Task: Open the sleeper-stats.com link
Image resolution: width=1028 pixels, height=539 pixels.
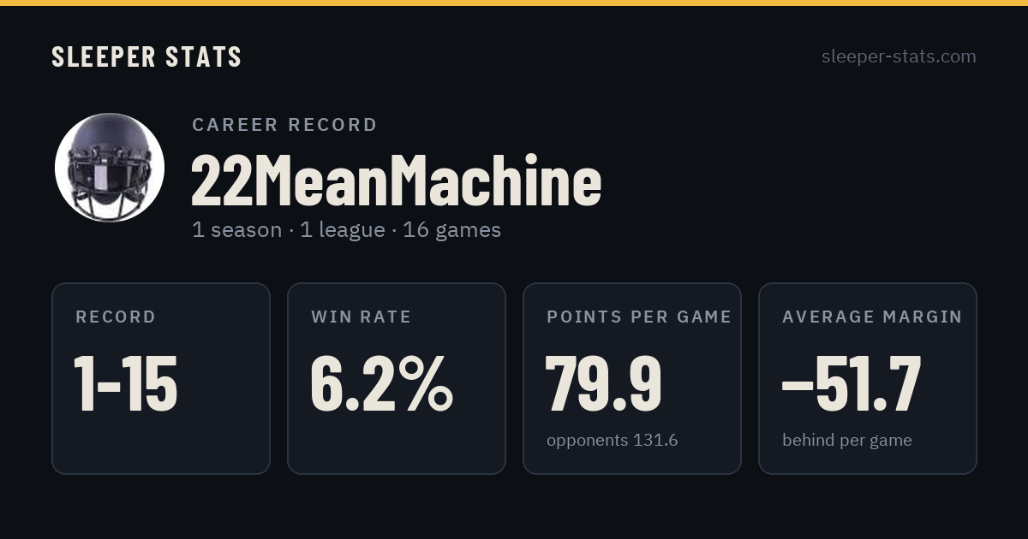Action: [x=899, y=56]
